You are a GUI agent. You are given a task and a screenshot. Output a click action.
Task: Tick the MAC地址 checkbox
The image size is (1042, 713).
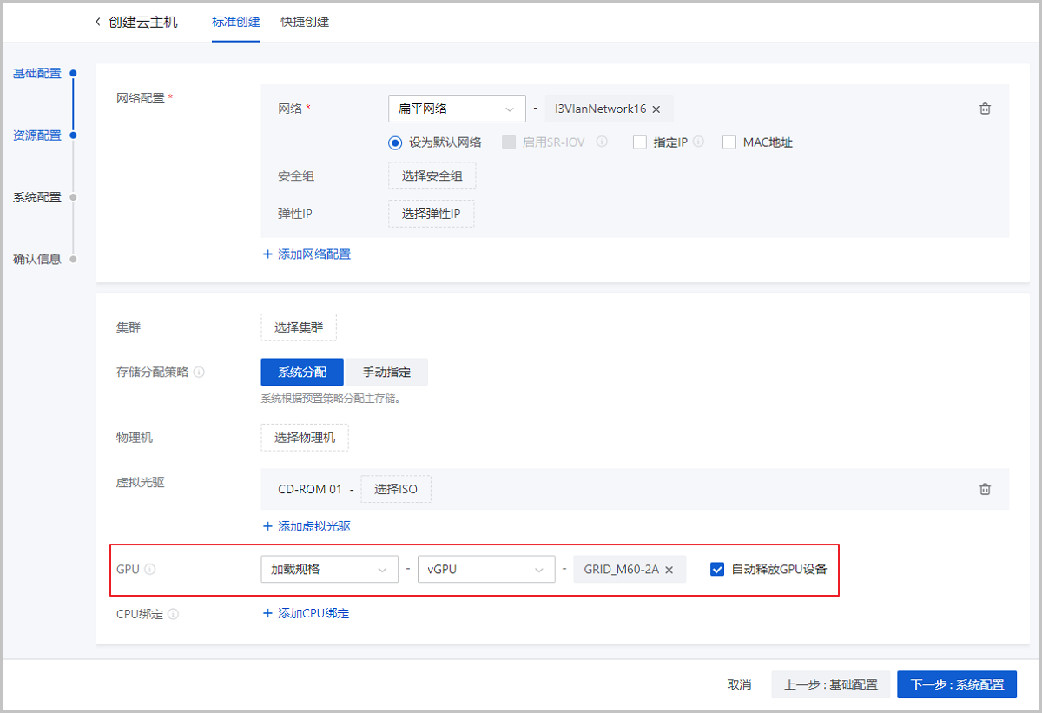click(729, 142)
